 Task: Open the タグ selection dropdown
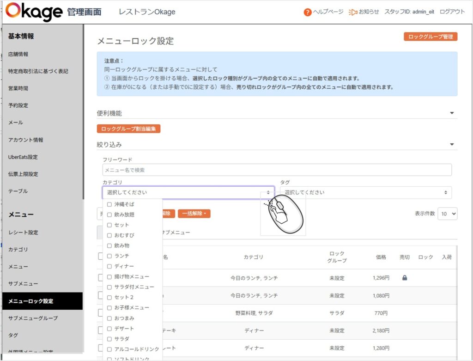(365, 192)
